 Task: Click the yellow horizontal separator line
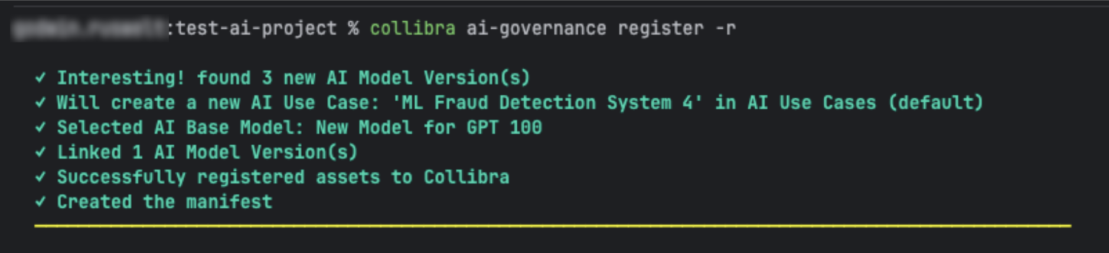[x=552, y=225]
